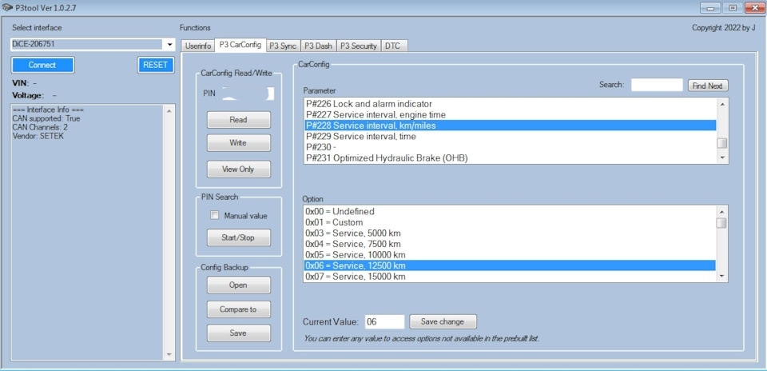Select the P#230 - parameter row
The image size is (767, 371).
tap(510, 147)
